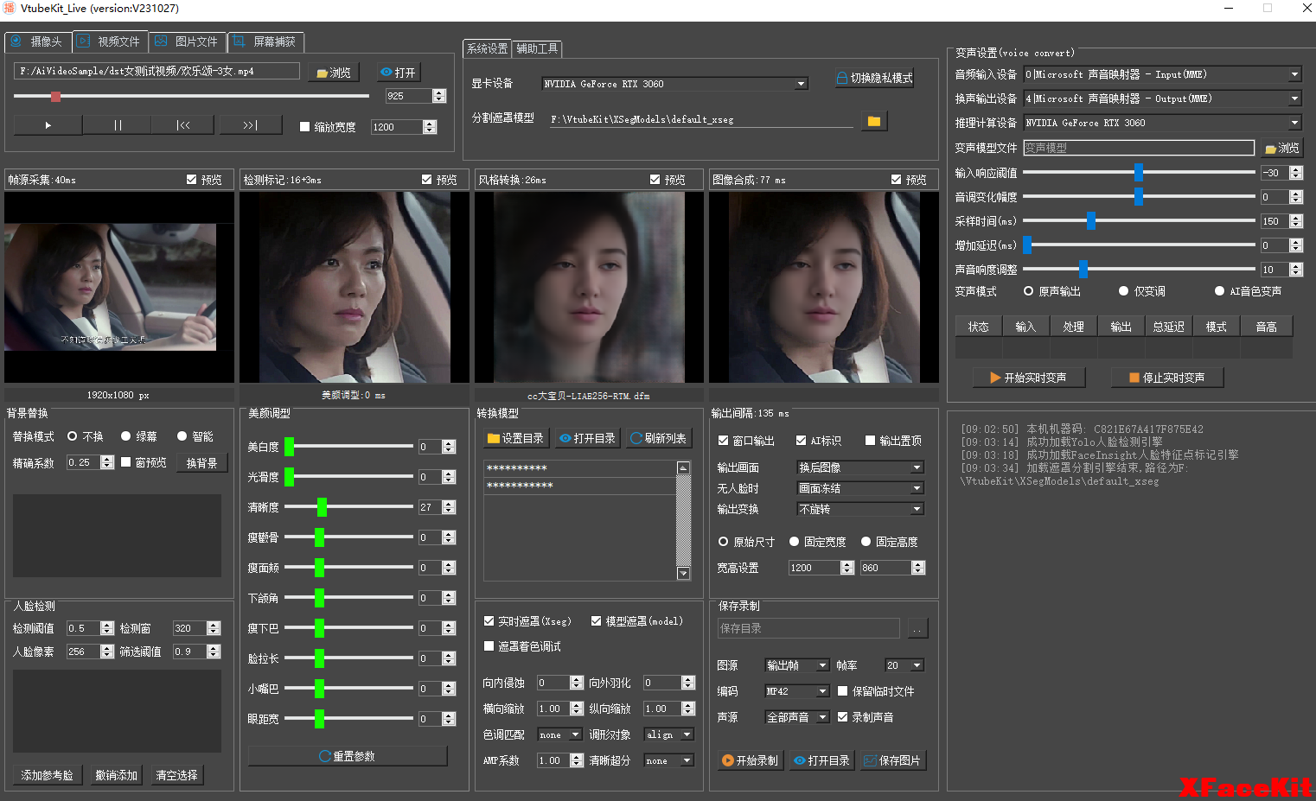Click the 浏览 button beside the video path
The image size is (1316, 801).
click(x=334, y=73)
